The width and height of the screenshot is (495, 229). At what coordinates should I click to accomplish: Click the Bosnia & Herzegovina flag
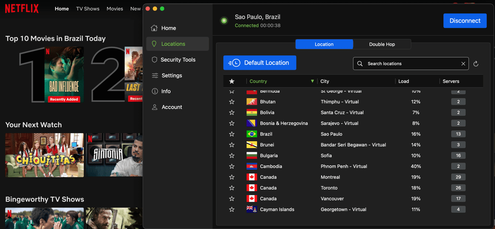pos(251,123)
